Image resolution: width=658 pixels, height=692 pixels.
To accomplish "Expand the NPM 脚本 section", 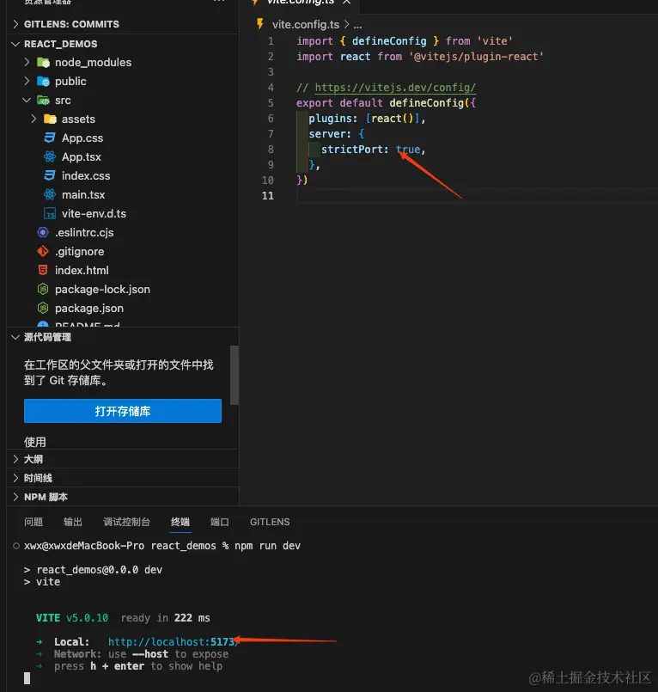I will pyautogui.click(x=15, y=497).
